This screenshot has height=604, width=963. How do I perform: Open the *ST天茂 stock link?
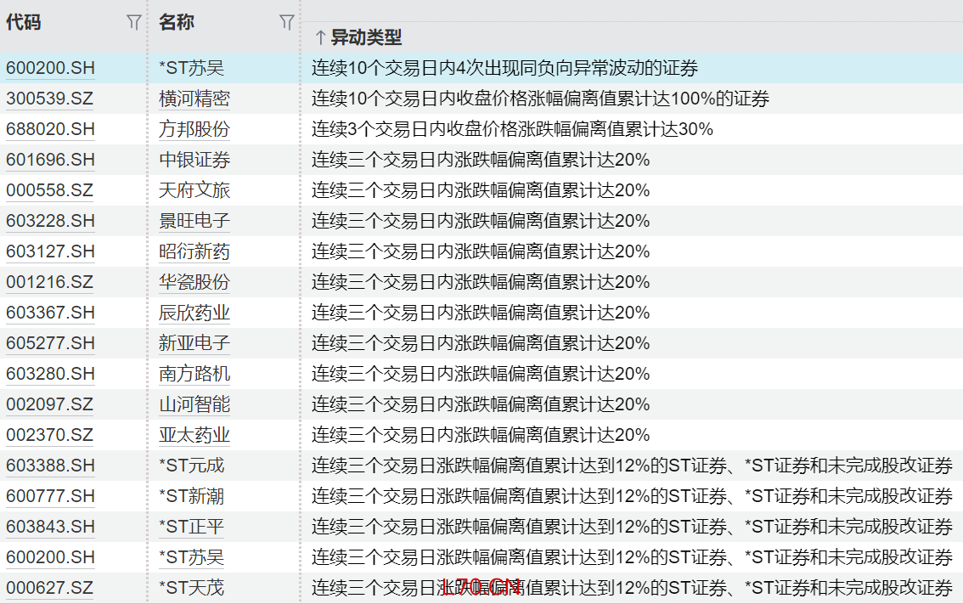[192, 588]
